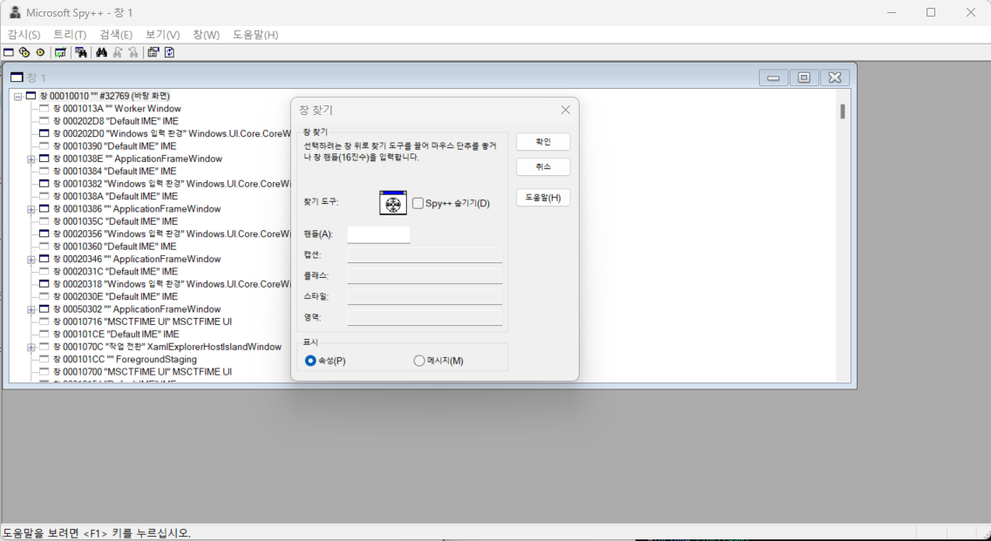Click the Finder Tool crosshair icon
991x541 pixels.
point(393,203)
